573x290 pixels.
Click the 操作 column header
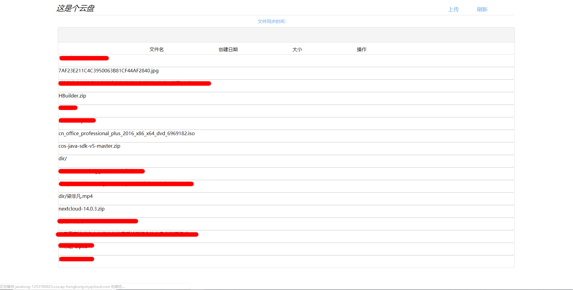pyautogui.click(x=362, y=49)
